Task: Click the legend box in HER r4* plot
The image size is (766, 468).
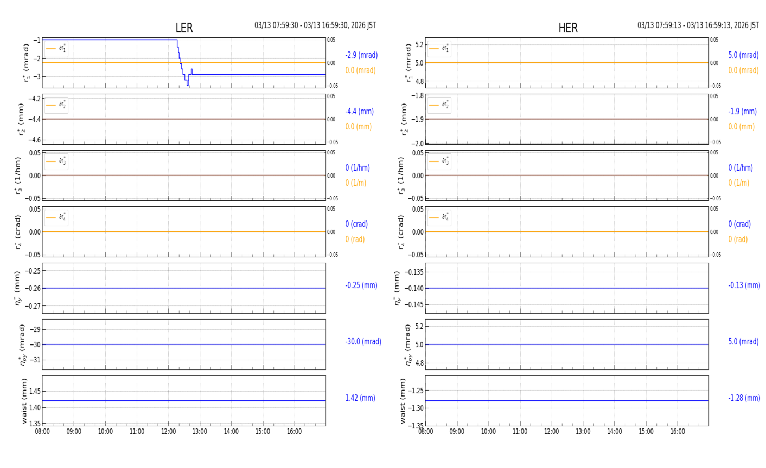Action: pos(439,218)
